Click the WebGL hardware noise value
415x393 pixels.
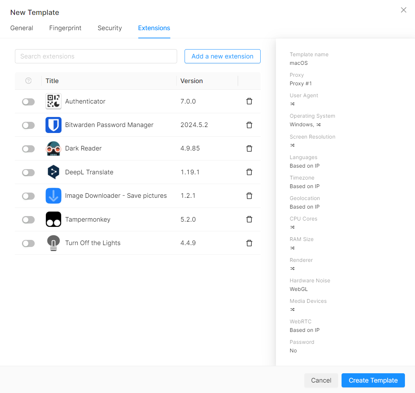pyautogui.click(x=299, y=289)
